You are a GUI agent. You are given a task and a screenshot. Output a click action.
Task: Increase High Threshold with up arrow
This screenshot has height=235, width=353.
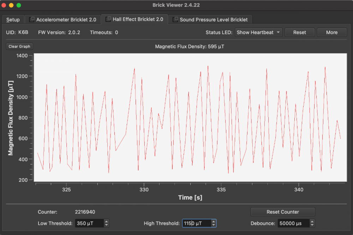pos(214,221)
